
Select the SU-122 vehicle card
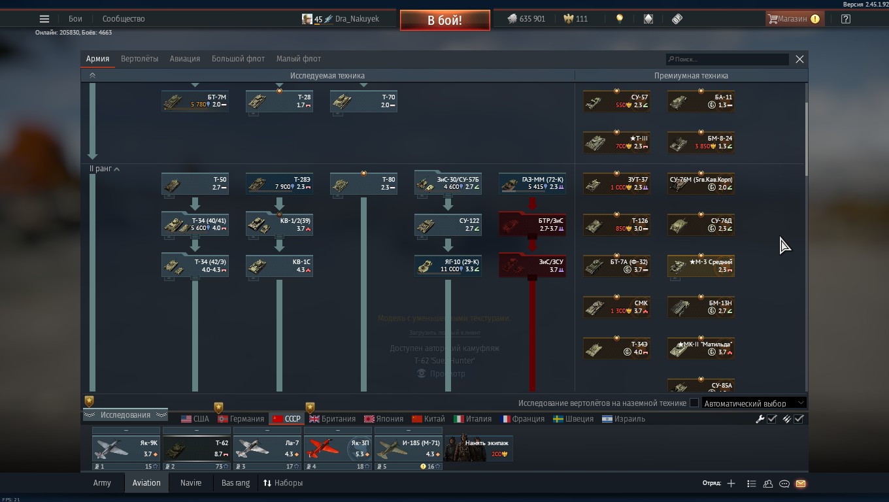point(448,225)
